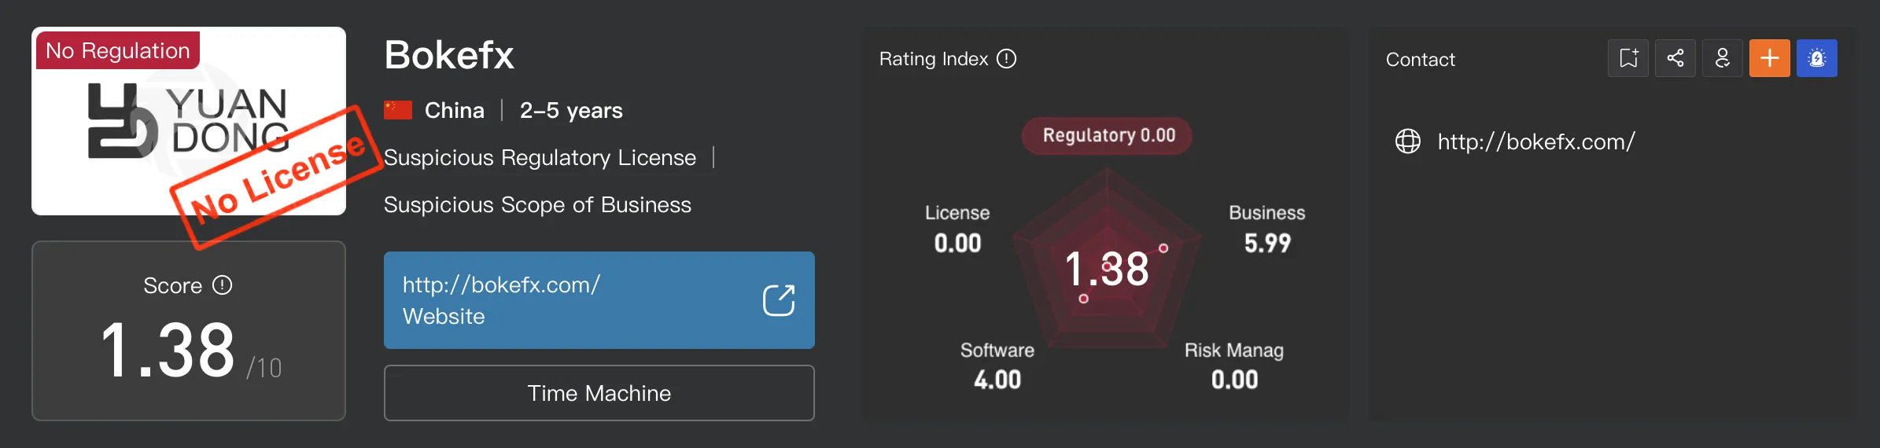Click the Regulatory 0.00 badge

click(x=1108, y=136)
